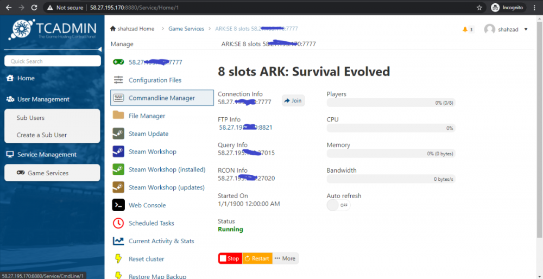Viewport: 543px width, 279px height.
Task: Select Game Services in sidebar
Action: (x=52, y=173)
